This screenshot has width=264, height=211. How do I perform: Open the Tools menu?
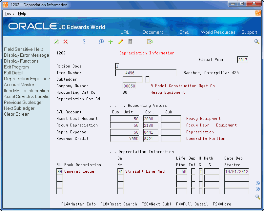(9, 13)
